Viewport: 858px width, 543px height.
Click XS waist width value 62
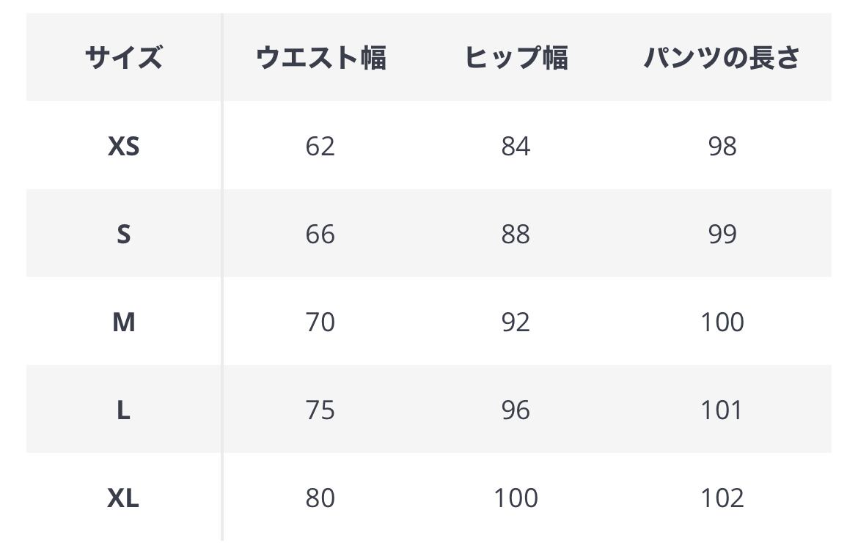[x=320, y=147]
